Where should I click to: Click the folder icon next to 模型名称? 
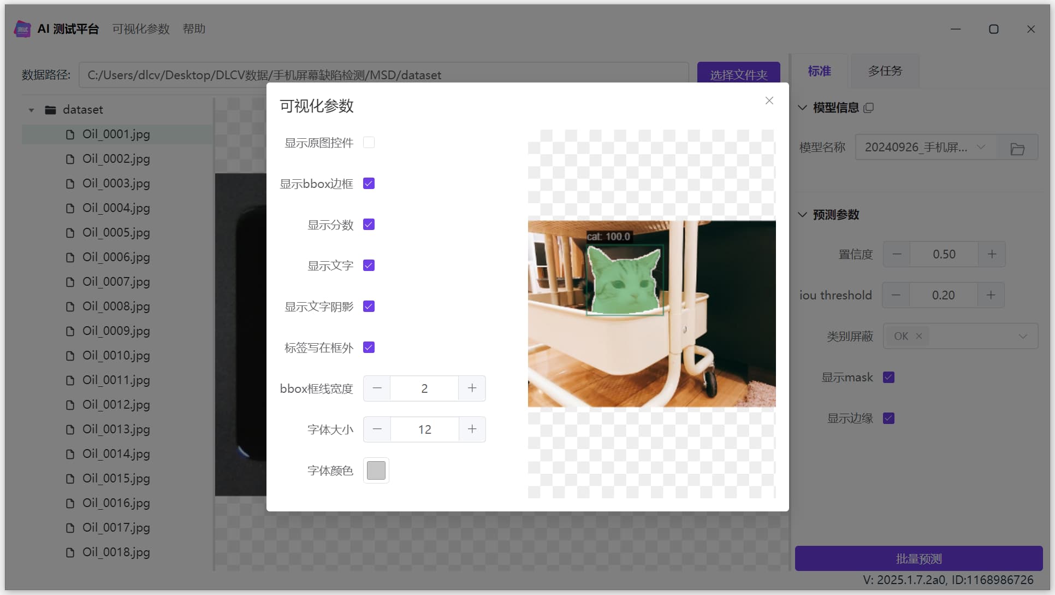point(1017,148)
